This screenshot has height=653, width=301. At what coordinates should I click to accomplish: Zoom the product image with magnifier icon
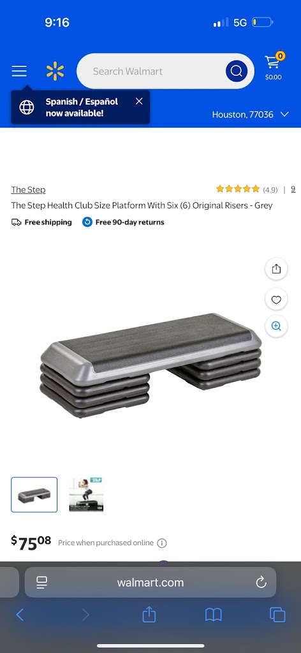[276, 326]
